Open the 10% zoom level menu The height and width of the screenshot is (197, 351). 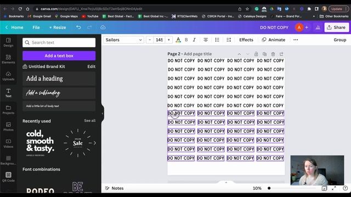(257, 188)
